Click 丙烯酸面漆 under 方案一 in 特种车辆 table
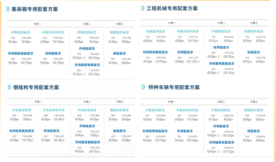The height and width of the screenshot is (162, 276). pyautogui.click(x=185, y=131)
